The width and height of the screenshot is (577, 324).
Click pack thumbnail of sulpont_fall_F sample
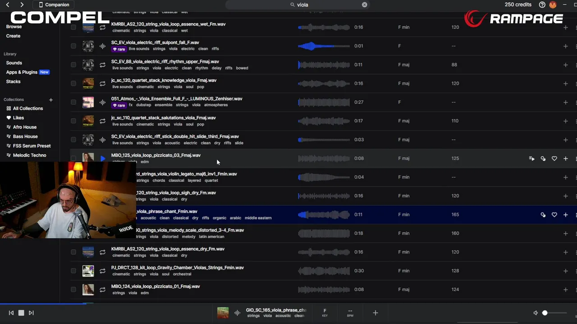coord(88,46)
